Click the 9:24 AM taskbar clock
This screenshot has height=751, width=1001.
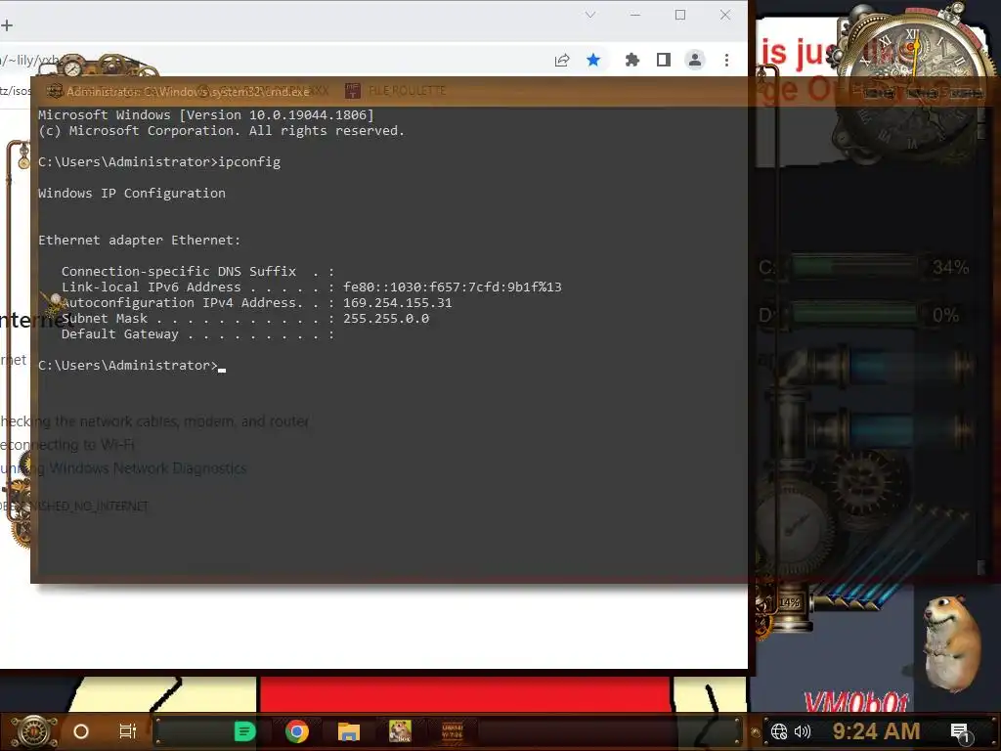point(876,731)
